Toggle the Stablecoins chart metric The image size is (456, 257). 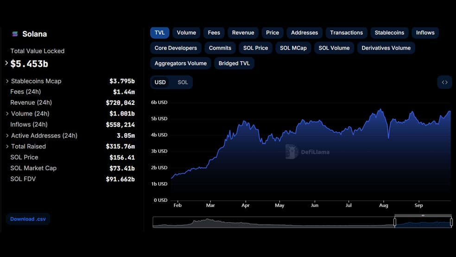[x=389, y=32]
